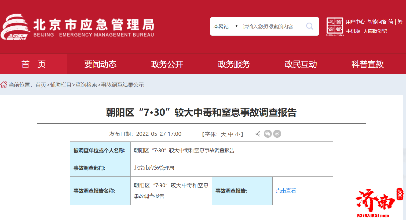Set font size to 大
Image resolution: width=406 pixels, height=220 pixels.
tap(224, 134)
